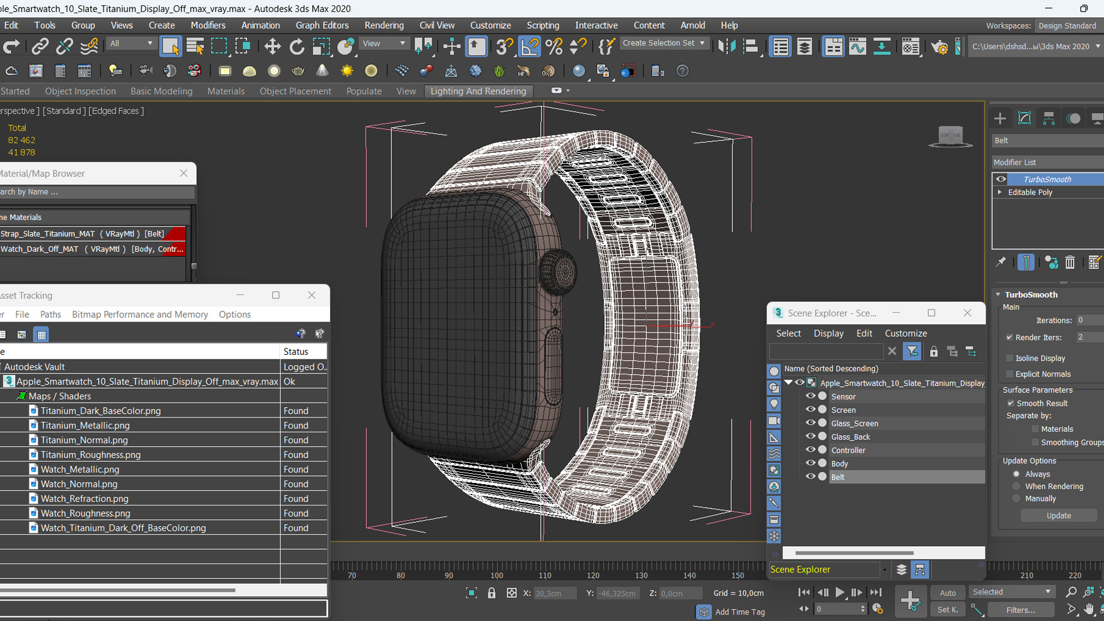Screen dimensions: 1104x621
Task: Click the Scene Explorer horizontal scrollbar
Action: 854,553
